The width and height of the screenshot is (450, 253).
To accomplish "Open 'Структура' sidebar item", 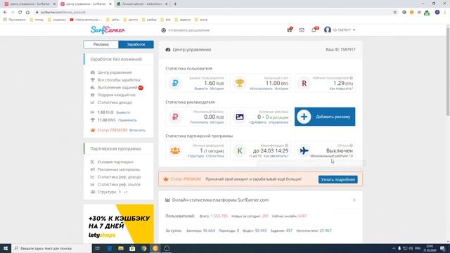I will click(106, 192).
